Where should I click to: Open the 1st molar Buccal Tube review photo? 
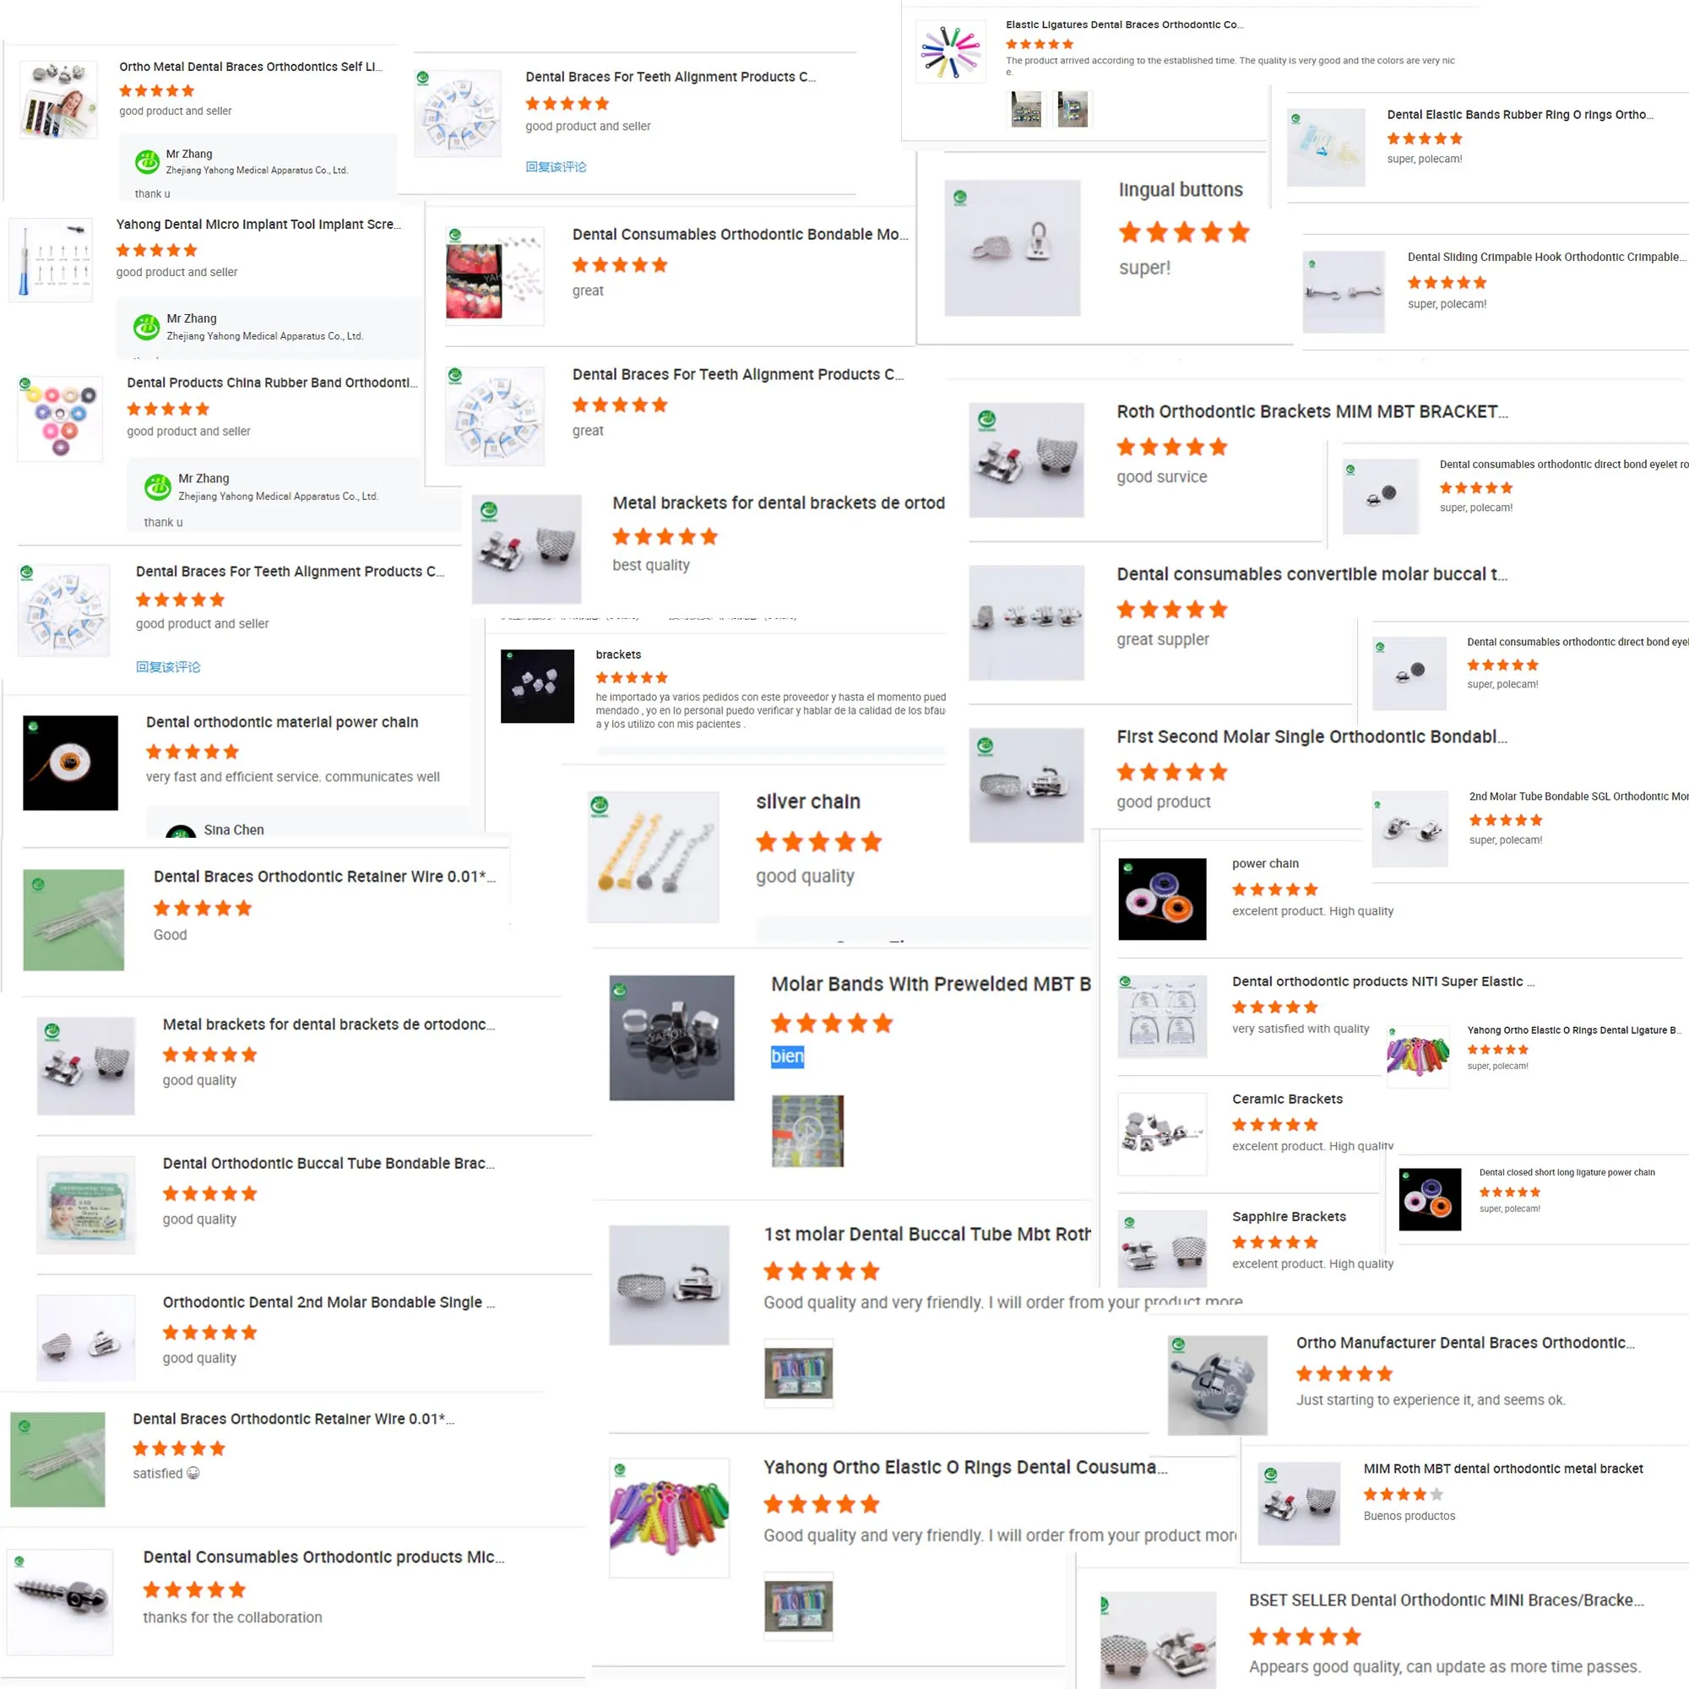(x=798, y=1372)
